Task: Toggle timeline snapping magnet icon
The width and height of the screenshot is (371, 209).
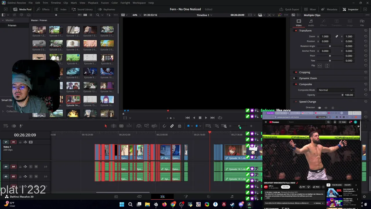Action: click(x=164, y=126)
